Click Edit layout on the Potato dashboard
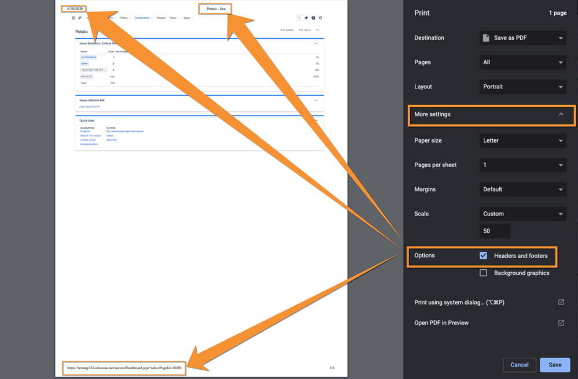The height and width of the screenshot is (379, 578). point(305,30)
